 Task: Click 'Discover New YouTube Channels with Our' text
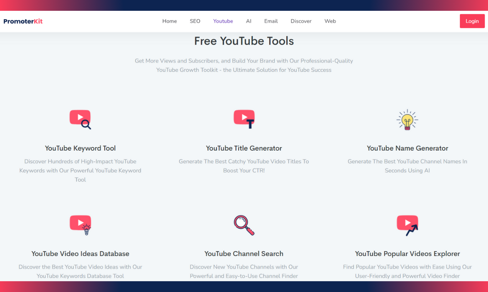click(244, 271)
